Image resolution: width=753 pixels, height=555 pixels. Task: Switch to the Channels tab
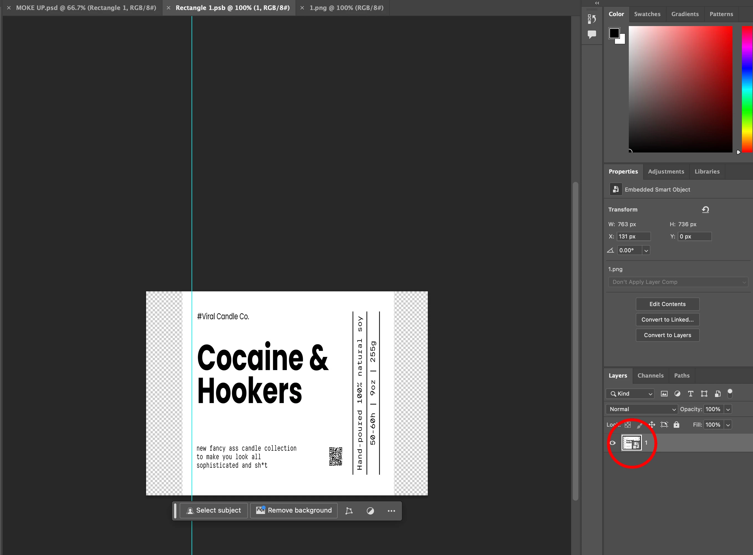[650, 376]
